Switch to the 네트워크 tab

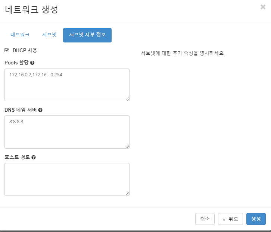(20, 35)
